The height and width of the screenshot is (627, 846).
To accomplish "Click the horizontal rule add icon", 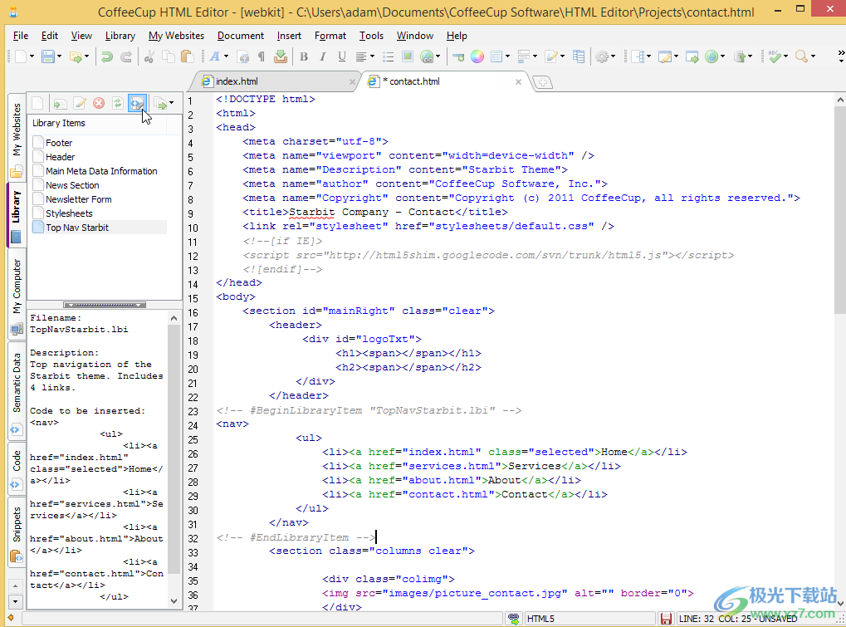I will point(458,56).
